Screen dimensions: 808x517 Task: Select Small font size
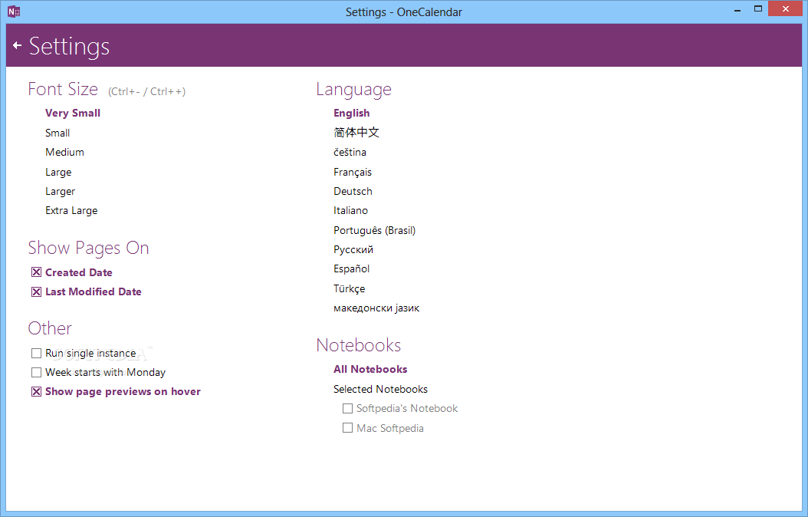[57, 133]
